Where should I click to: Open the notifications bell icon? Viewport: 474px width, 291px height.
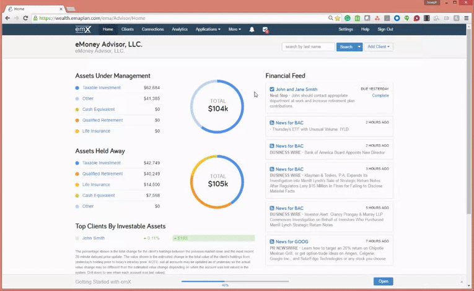252,29
